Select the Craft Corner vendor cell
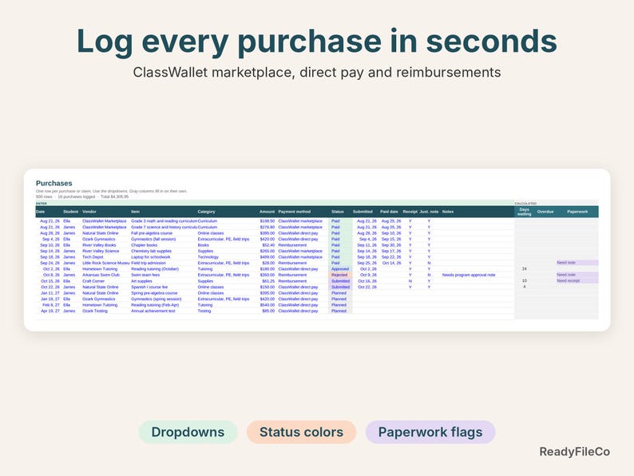634x476 pixels. [93, 281]
